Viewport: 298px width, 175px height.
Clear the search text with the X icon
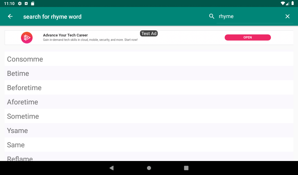[x=287, y=16]
